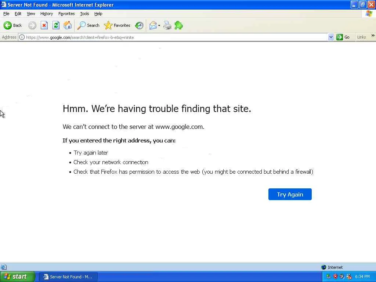The width and height of the screenshot is (376, 282).
Task: Click the red shield security tray icon
Action: click(x=335, y=276)
